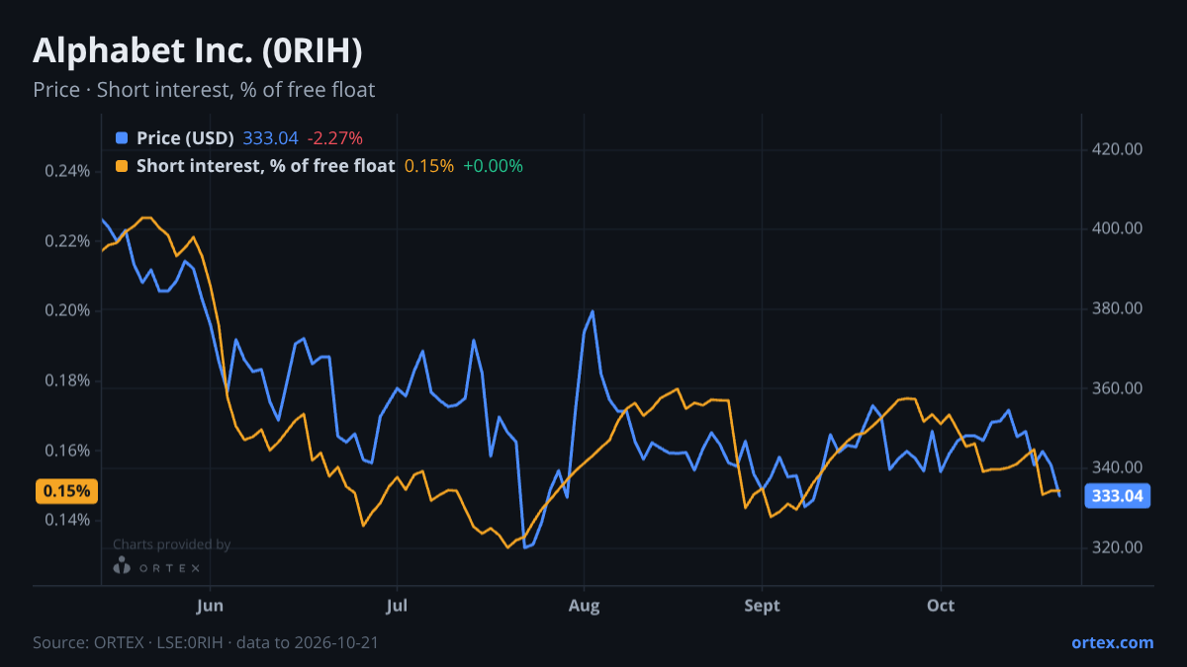
Task: Click the Oct label on the time axis
Action: tap(941, 606)
